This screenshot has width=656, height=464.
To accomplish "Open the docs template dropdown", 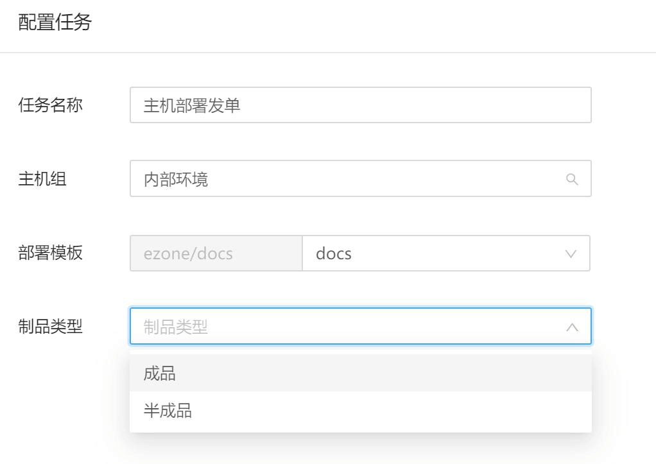I will coord(445,253).
